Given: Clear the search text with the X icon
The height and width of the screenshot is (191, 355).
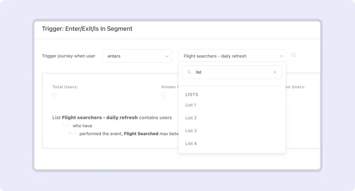Looking at the screenshot, I should (x=275, y=72).
